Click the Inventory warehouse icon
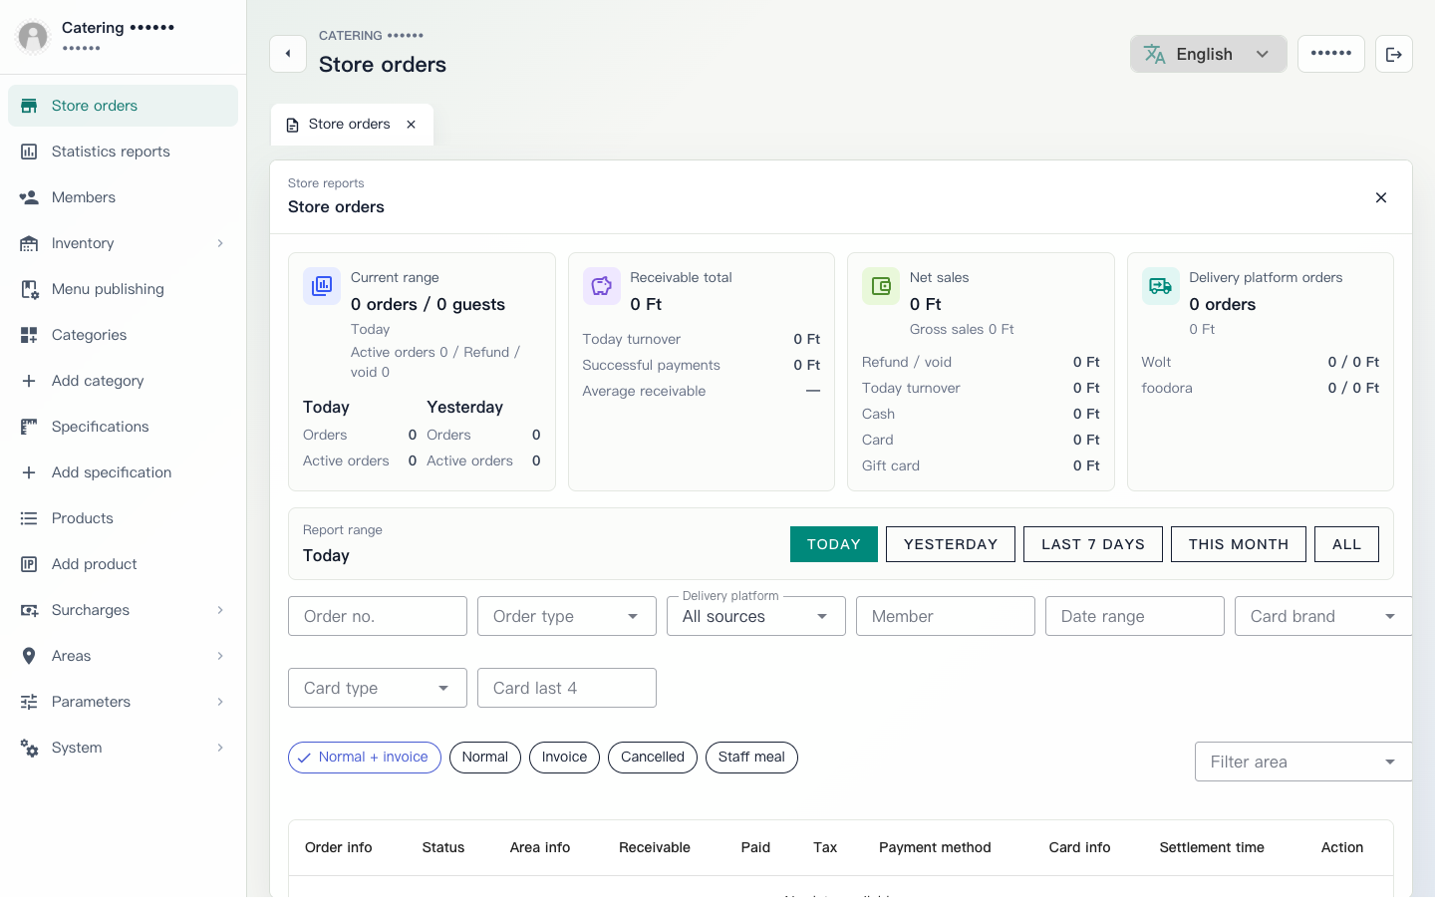Image resolution: width=1435 pixels, height=921 pixels. point(29,243)
